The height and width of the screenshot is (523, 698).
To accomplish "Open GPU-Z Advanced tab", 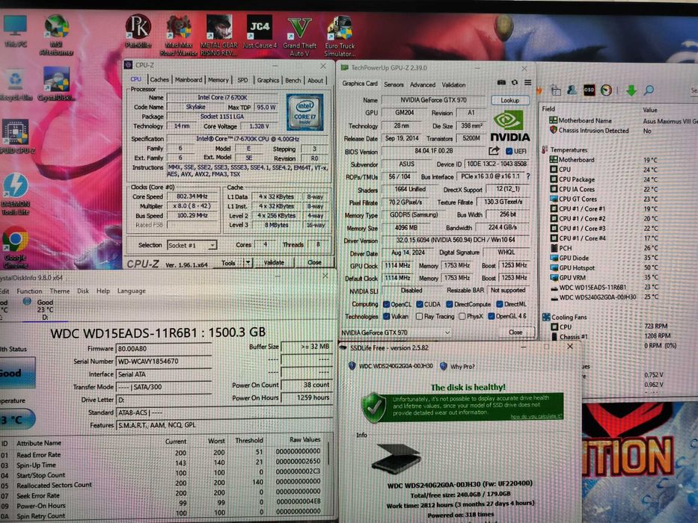I will tap(423, 84).
